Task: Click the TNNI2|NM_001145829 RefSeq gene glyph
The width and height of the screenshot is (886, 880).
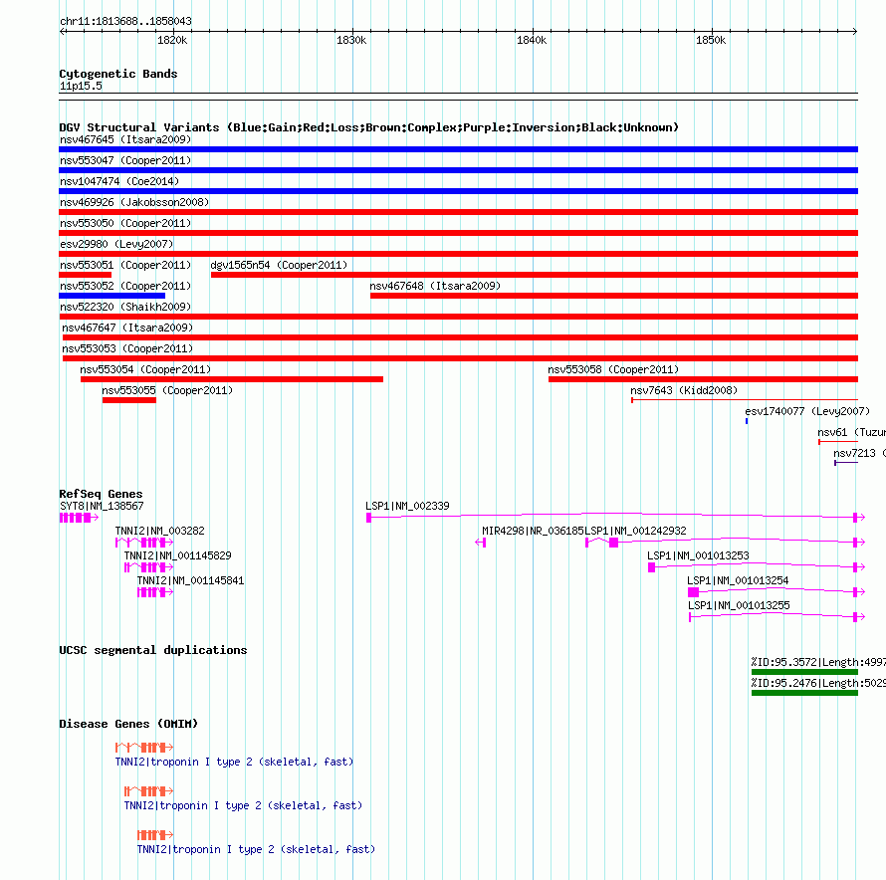Action: click(x=148, y=567)
